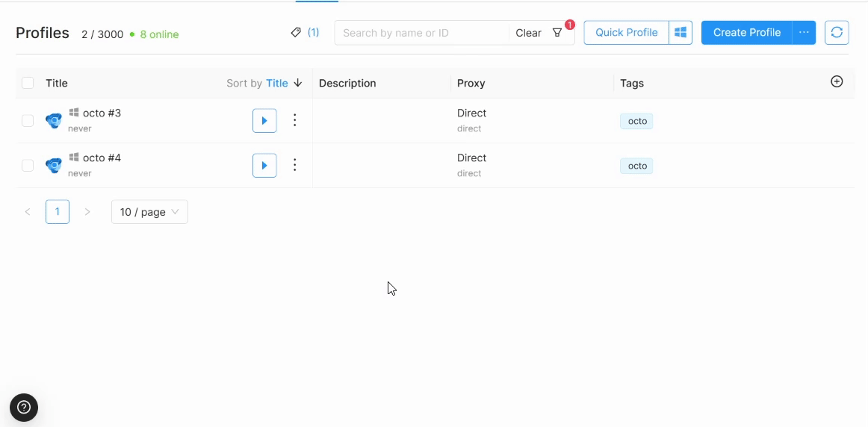Select page 1 in pagination
868x427 pixels.
pyautogui.click(x=58, y=212)
